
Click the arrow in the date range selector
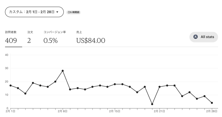click(57, 12)
